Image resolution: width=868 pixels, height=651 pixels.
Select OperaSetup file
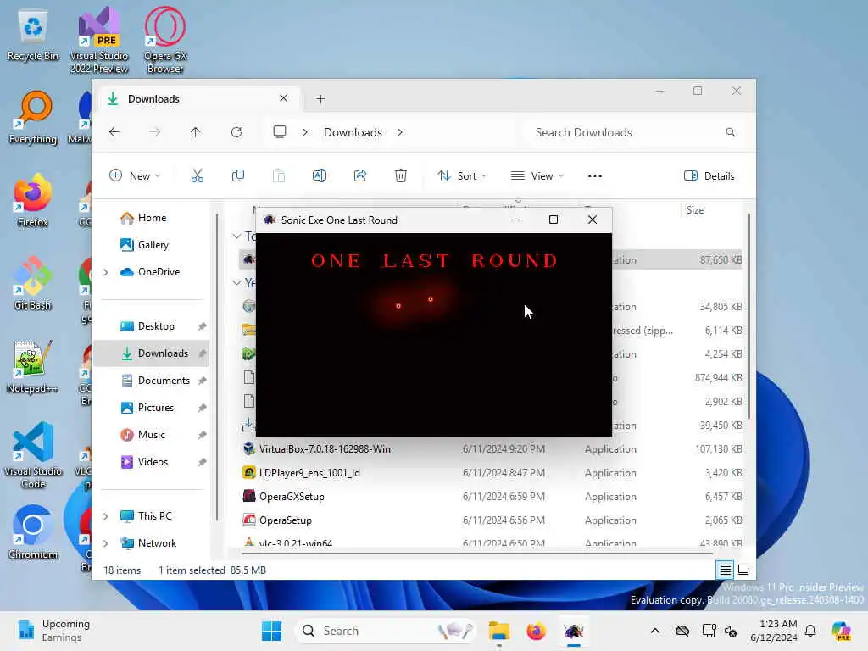pos(285,520)
